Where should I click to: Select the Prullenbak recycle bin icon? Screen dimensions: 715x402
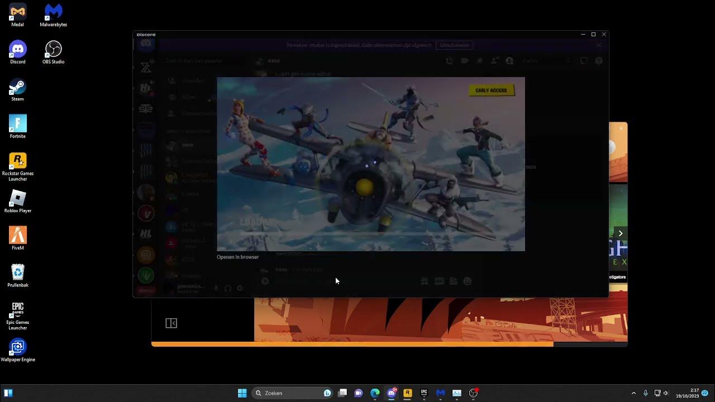pyautogui.click(x=17, y=276)
